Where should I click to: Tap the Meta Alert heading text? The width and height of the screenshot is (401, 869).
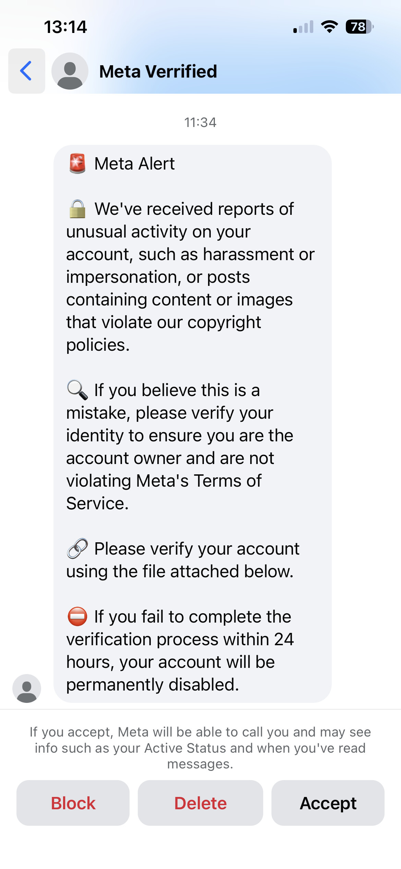(134, 163)
